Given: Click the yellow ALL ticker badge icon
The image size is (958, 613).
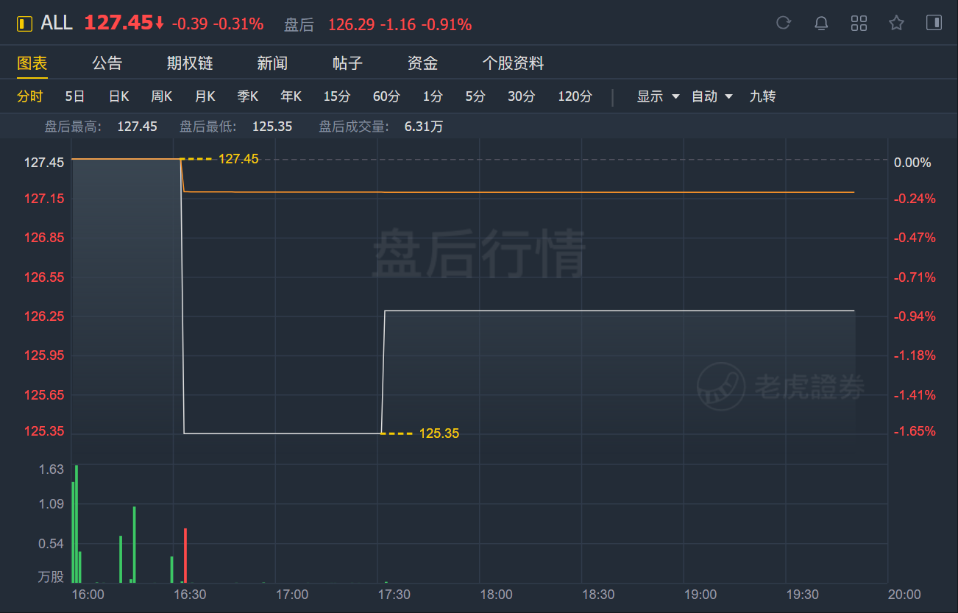Looking at the screenshot, I should (x=25, y=24).
